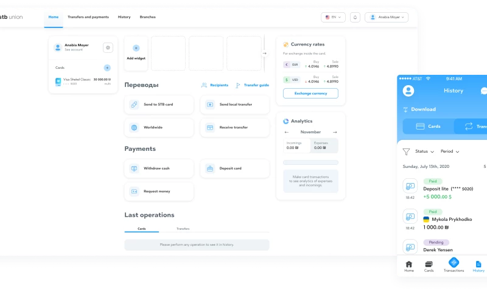Select the Transfers tab in Last operations
Image resolution: width=487 pixels, height=292 pixels.
[x=183, y=229]
